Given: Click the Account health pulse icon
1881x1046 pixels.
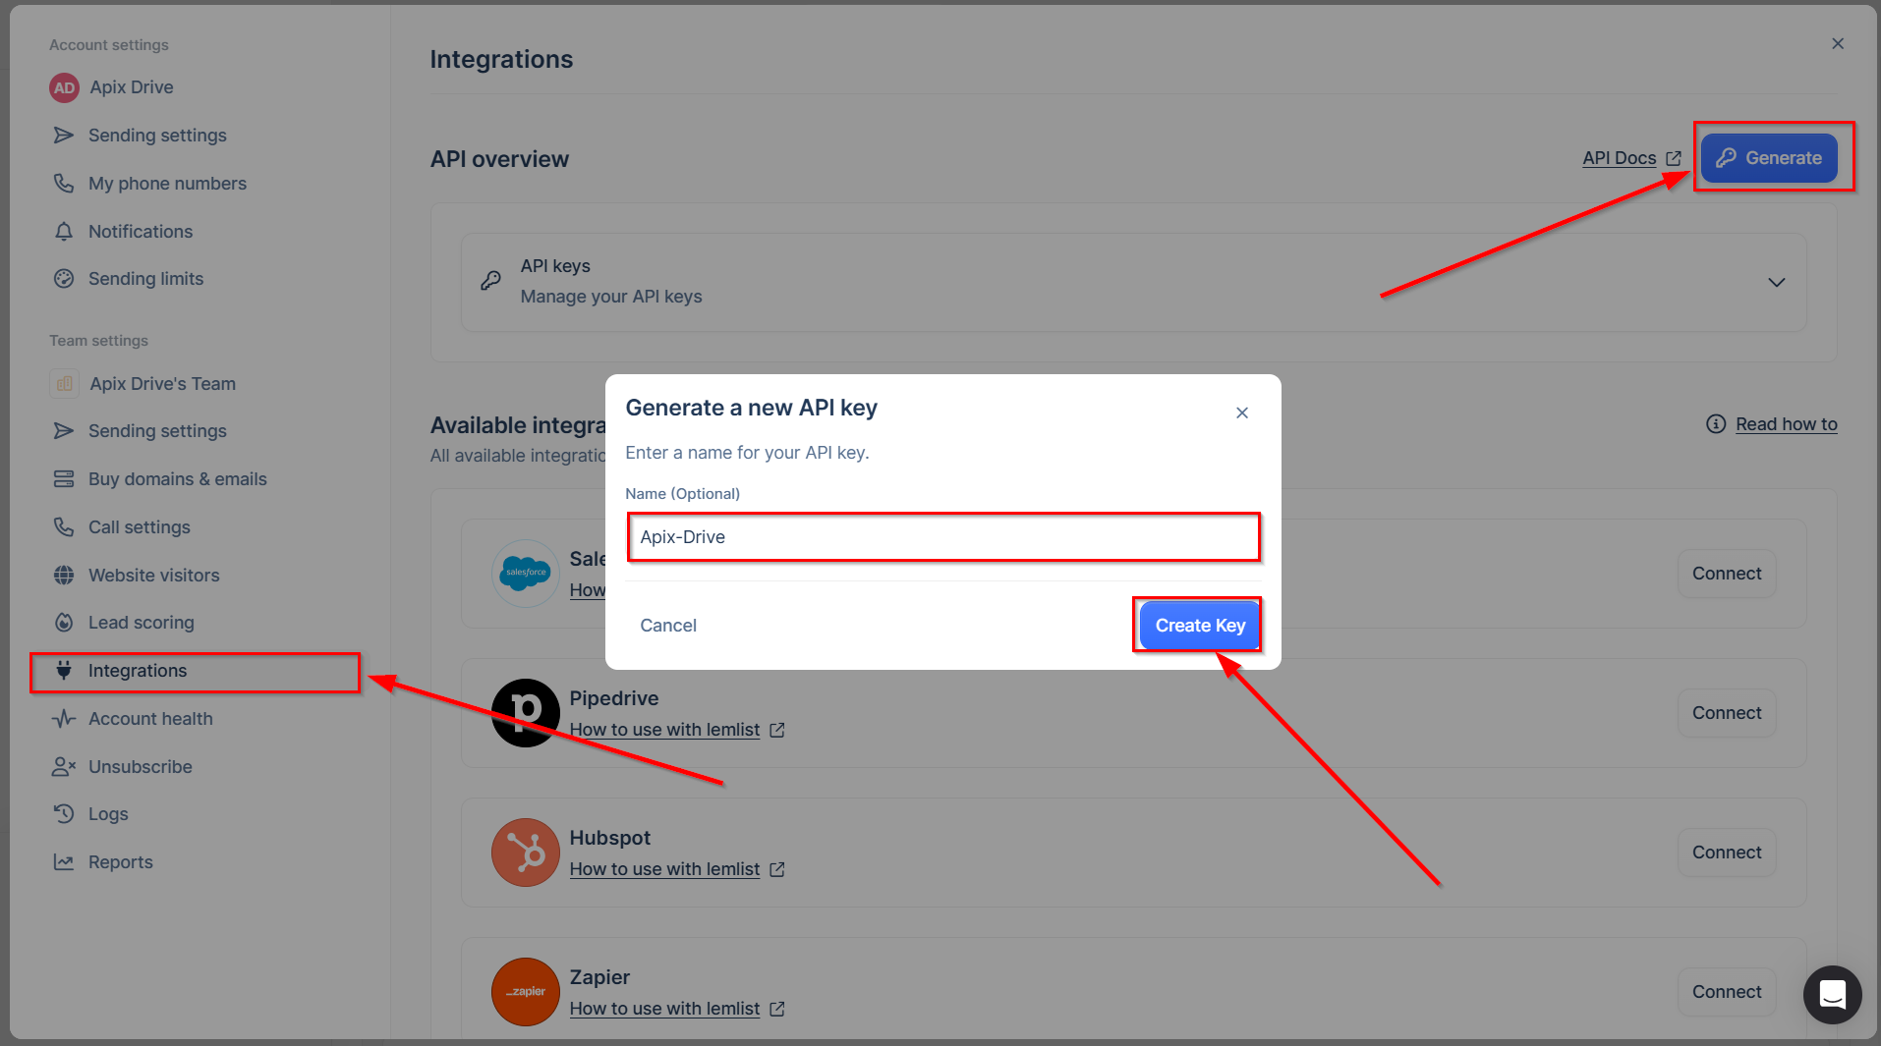Looking at the screenshot, I should point(64,718).
